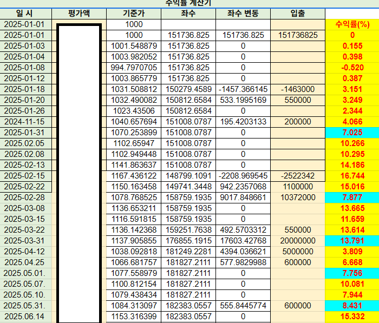Click the date cell 2025-02-15
The width and height of the screenshot is (379, 323).
25,176
